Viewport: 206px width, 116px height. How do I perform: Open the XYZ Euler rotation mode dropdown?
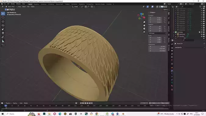(x=157, y=33)
